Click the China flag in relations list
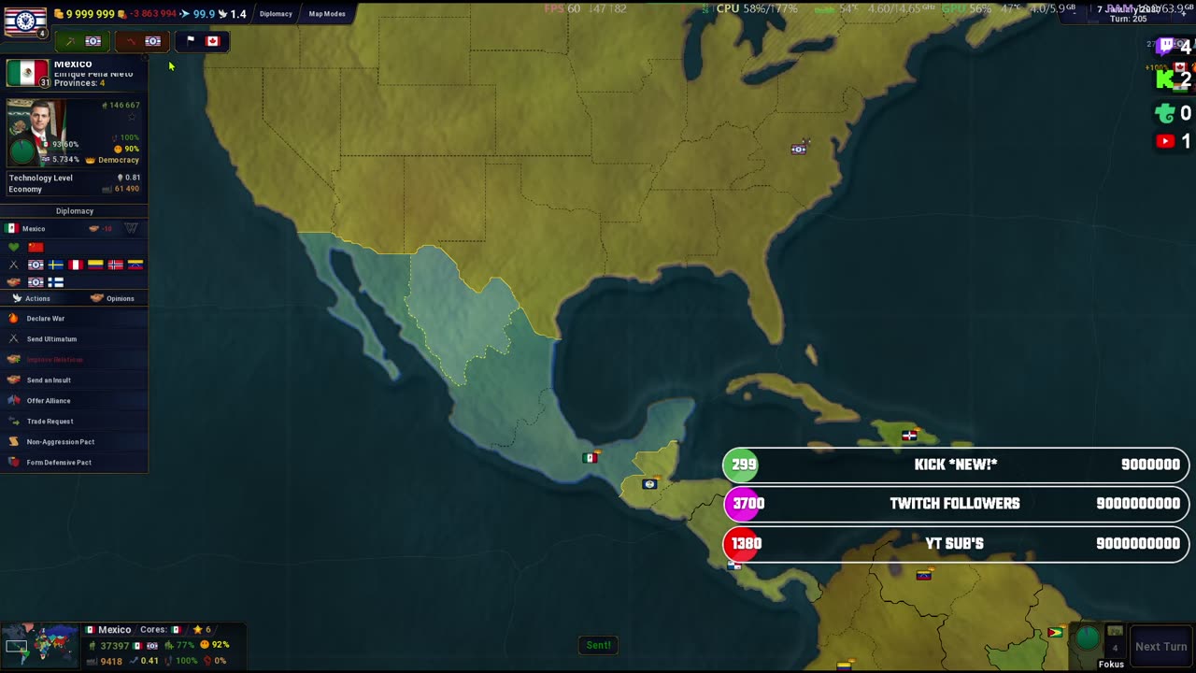This screenshot has height=673, width=1196. pyautogui.click(x=36, y=247)
